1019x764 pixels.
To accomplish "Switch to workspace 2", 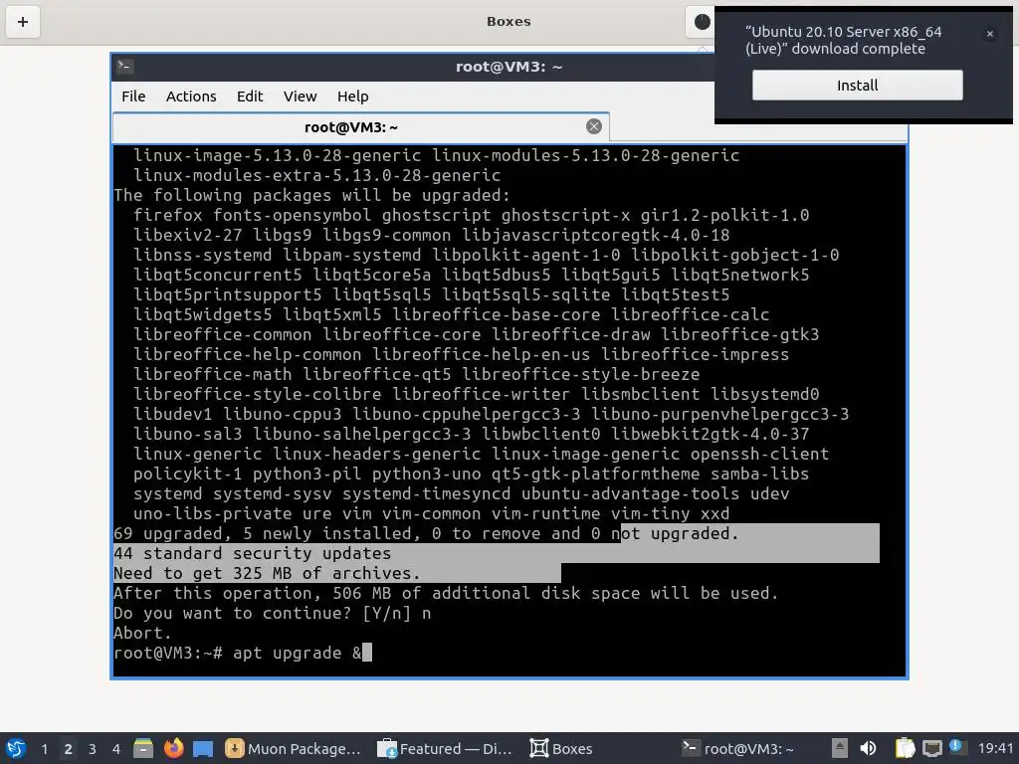I will (69, 748).
